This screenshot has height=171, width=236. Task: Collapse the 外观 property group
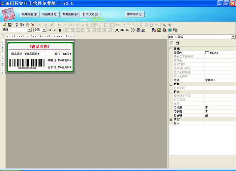pos(171,49)
